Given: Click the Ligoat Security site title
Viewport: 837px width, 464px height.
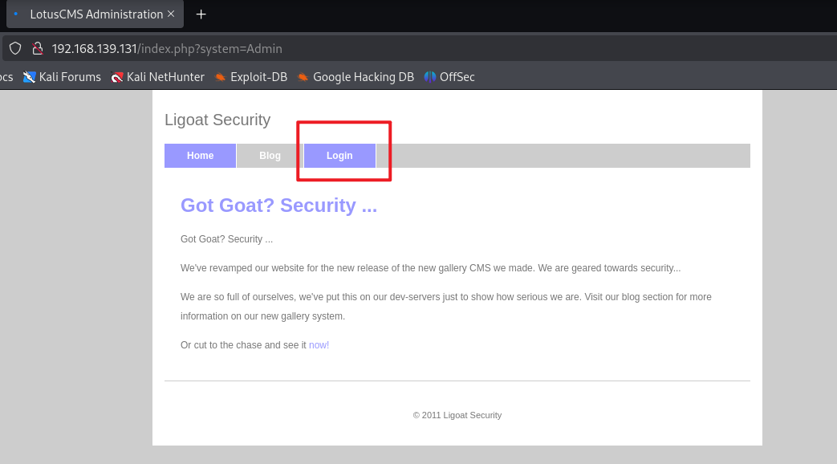Looking at the screenshot, I should pos(217,120).
